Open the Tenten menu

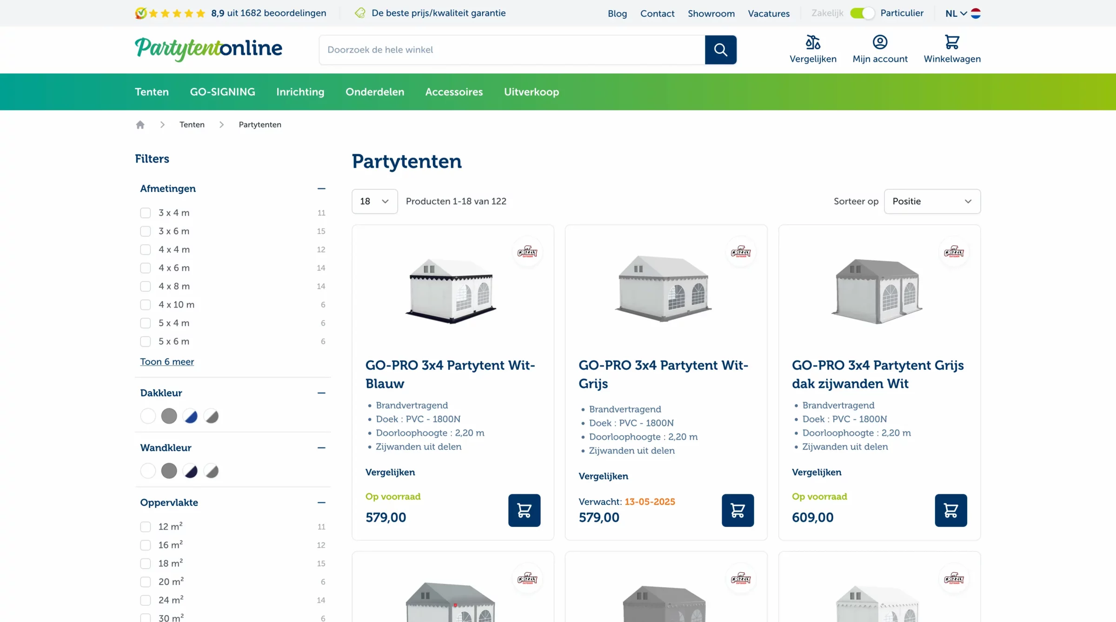(x=152, y=92)
